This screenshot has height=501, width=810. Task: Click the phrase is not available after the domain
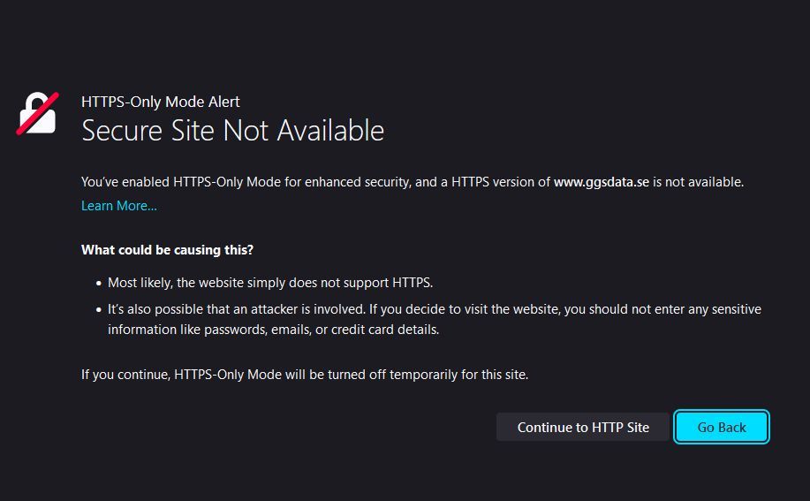click(698, 182)
